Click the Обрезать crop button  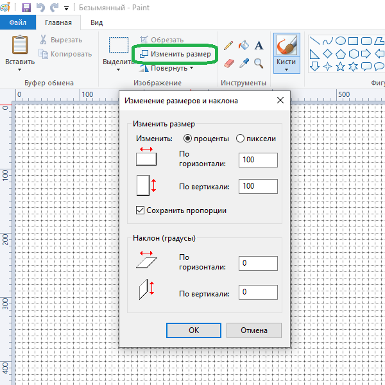pos(162,40)
